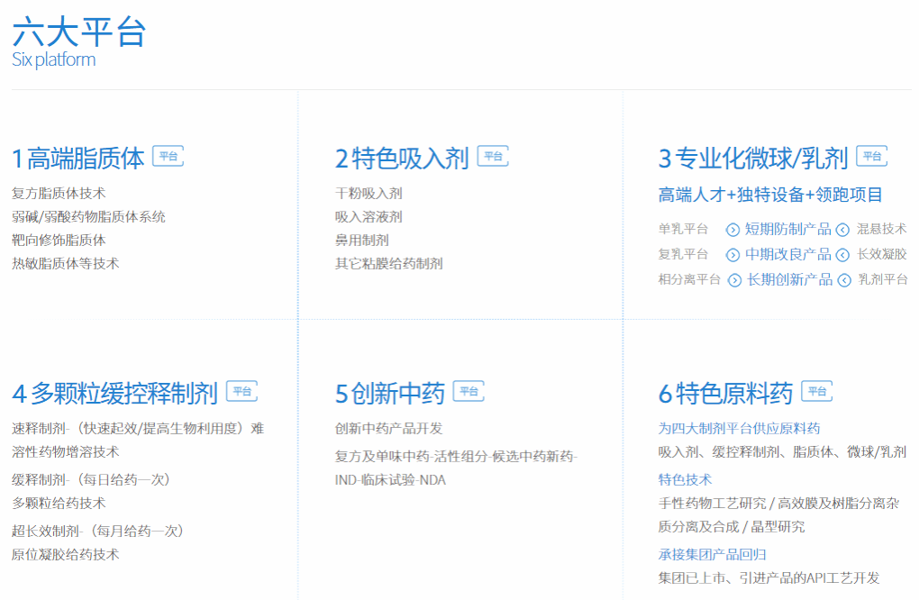Click left-arrow icon before 混悬技术
Image resolution: width=919 pixels, height=600 pixels.
(842, 230)
